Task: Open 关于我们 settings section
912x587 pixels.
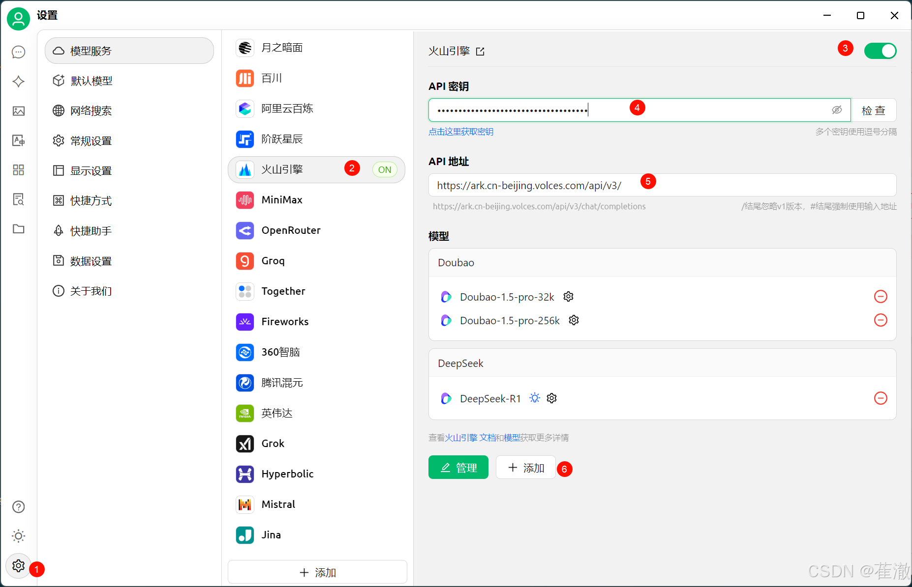Action: pos(129,291)
